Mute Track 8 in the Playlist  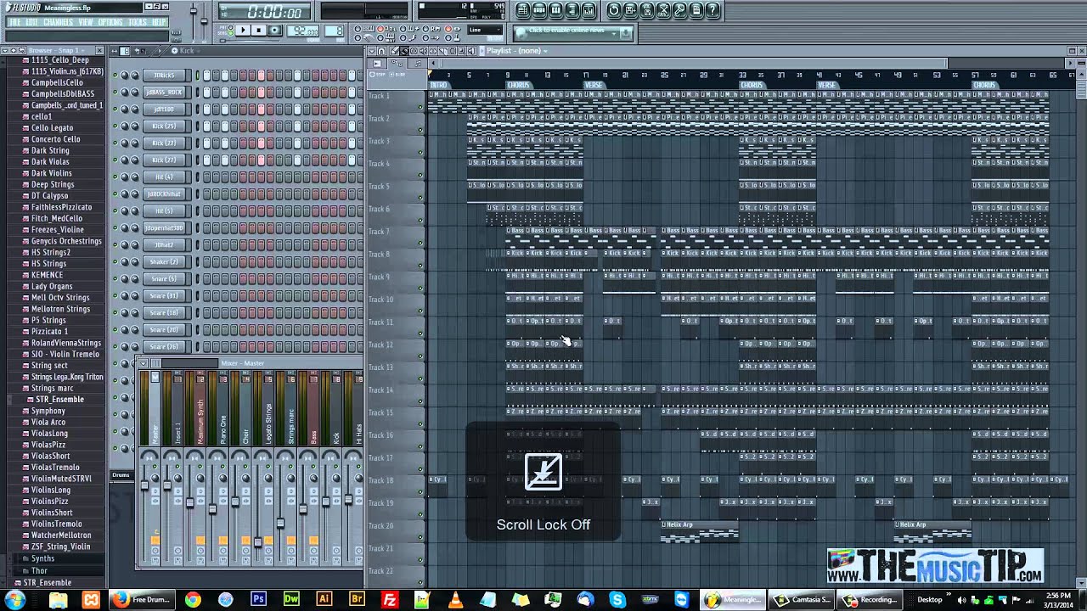[420, 266]
